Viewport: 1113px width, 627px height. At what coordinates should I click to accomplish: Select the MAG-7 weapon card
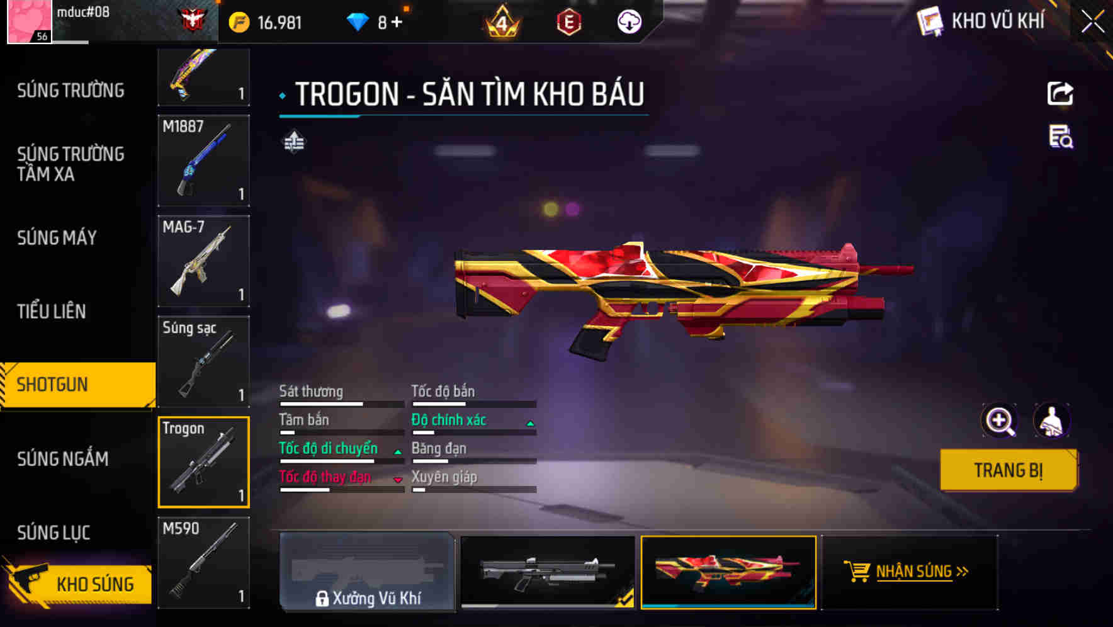click(x=203, y=261)
